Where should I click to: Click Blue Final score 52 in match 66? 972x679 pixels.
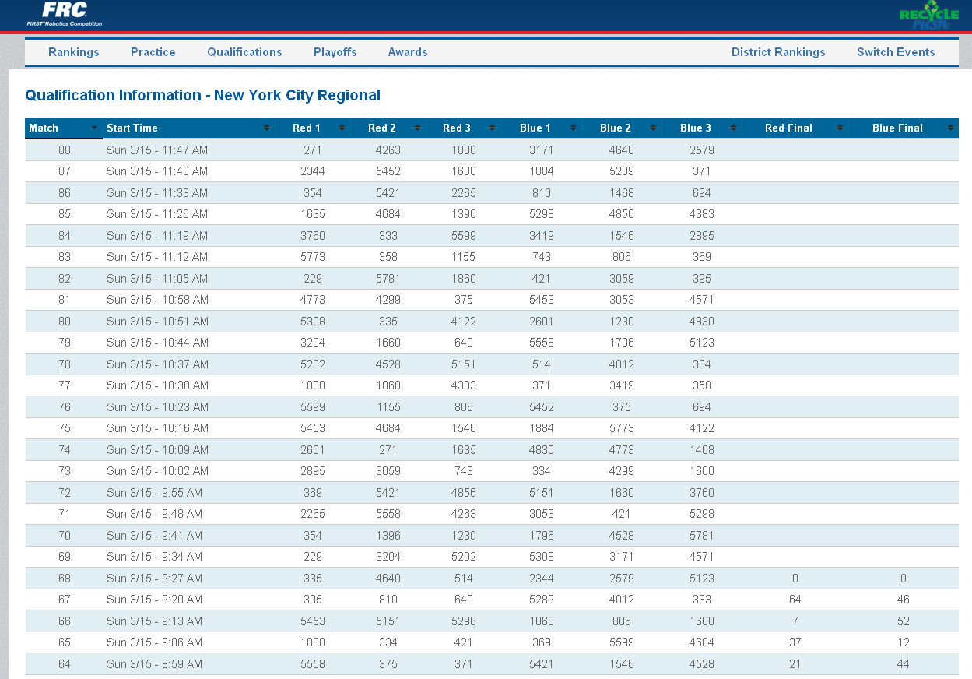[x=903, y=621]
